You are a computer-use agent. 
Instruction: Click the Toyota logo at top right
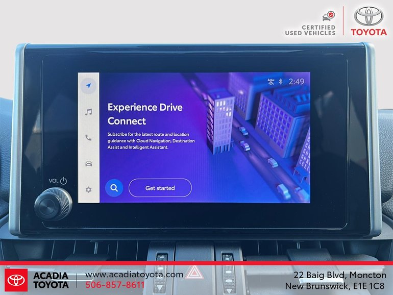click(369, 21)
